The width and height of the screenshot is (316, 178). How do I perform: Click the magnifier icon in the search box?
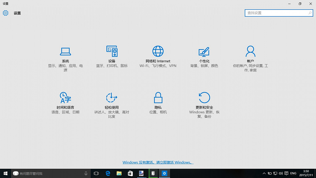point(310,13)
